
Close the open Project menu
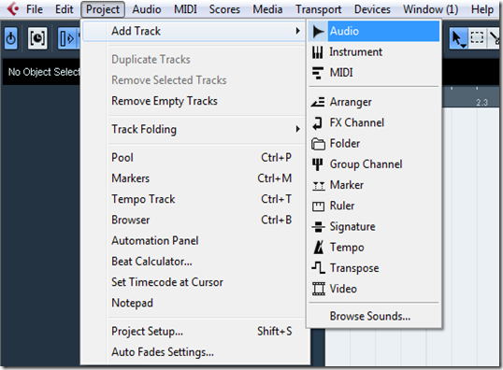pos(103,9)
